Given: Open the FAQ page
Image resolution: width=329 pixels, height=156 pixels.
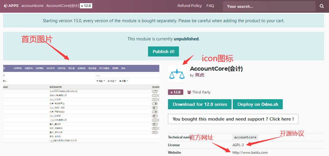Looking at the screenshot, I should (210, 6).
